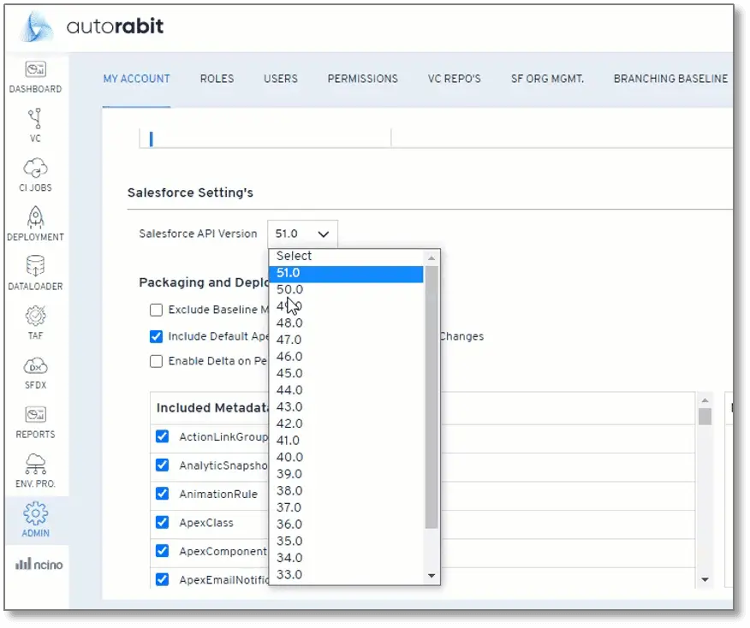Screen dimensions: 750x628
Task: Click the API version list scrollbar thumb
Action: pos(432,397)
